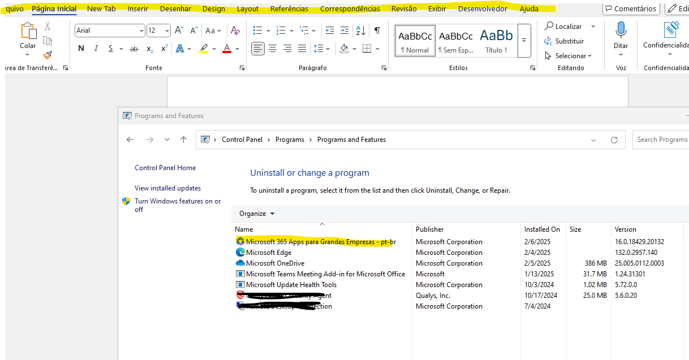Click the Cut scissors icon

48,27
